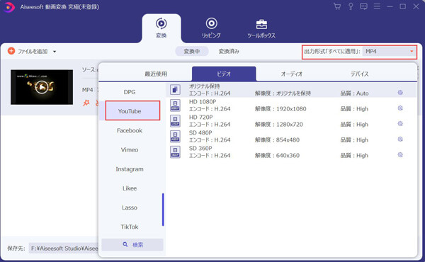Screen dimensions: 425x262
Task: Click the magic wand edit icon
Action: (x=86, y=103)
